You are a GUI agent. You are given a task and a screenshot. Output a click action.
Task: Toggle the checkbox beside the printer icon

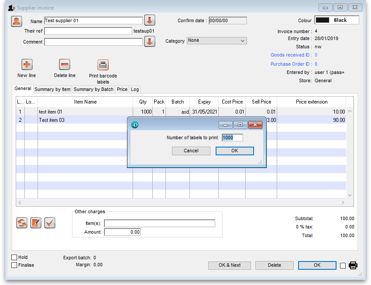point(343,265)
